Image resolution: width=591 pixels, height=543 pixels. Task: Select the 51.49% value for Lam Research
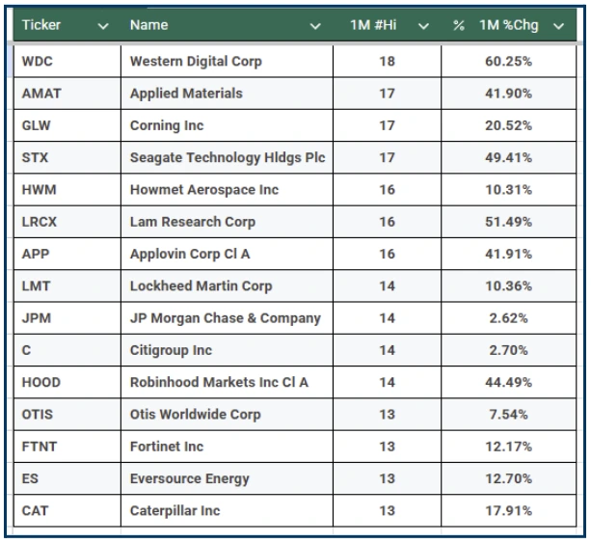(510, 222)
